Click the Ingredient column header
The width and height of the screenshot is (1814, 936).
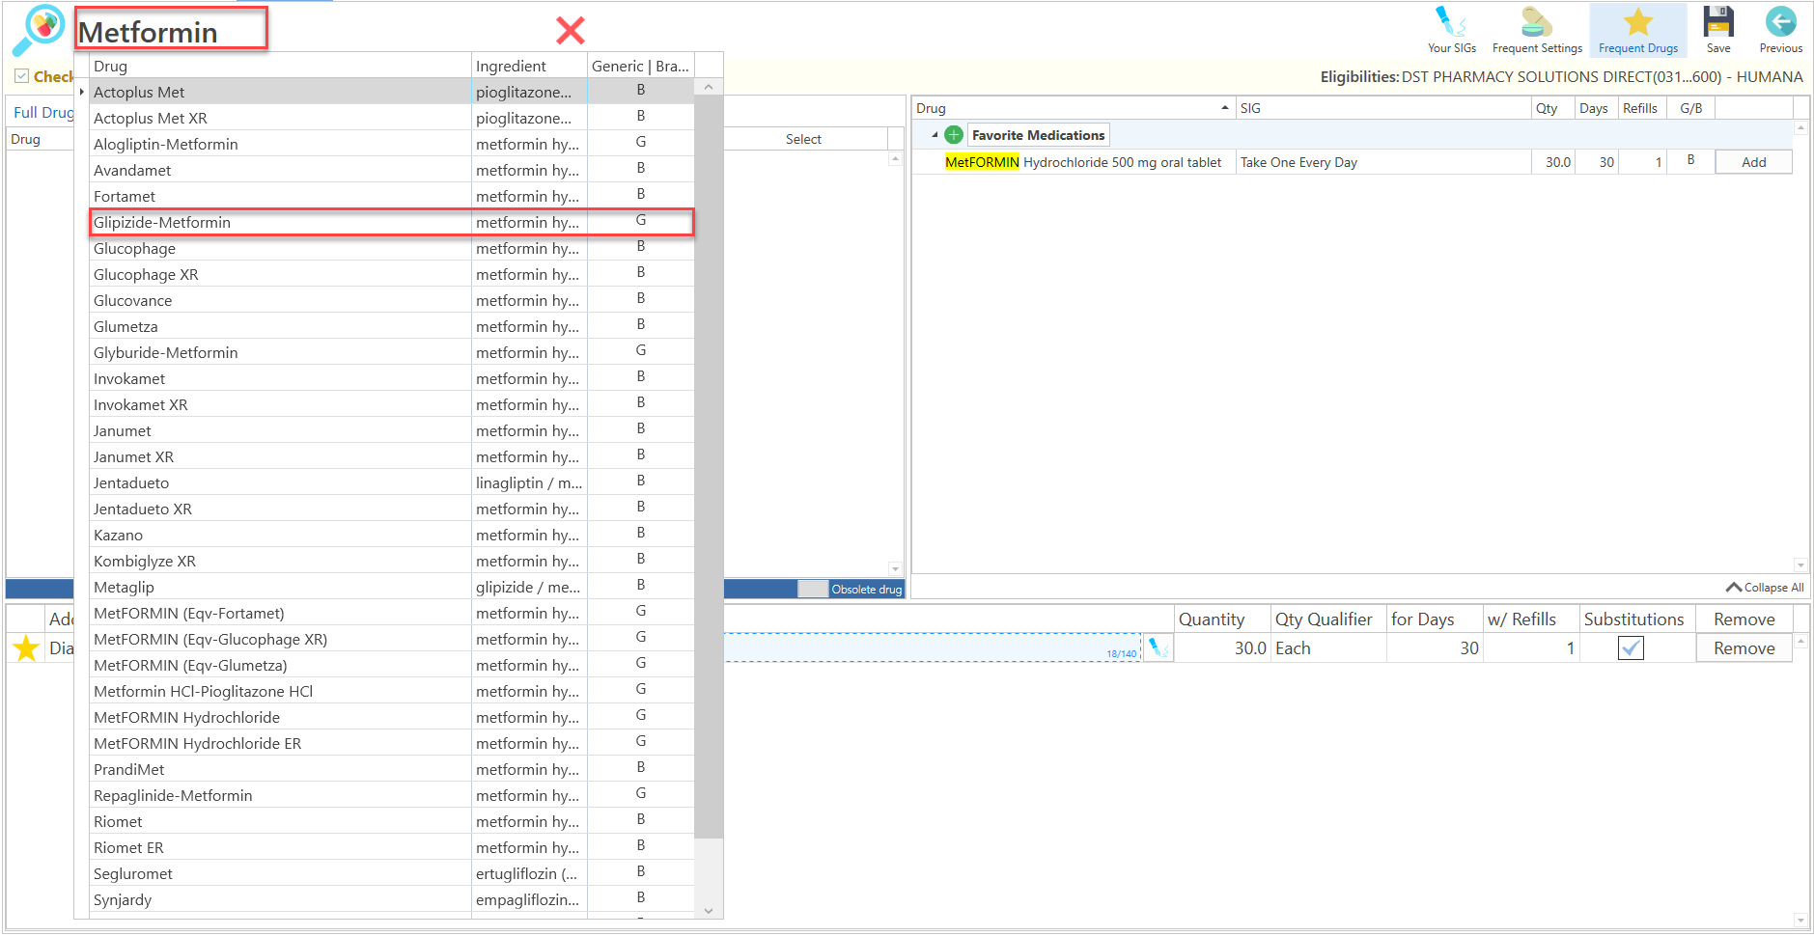click(x=529, y=66)
